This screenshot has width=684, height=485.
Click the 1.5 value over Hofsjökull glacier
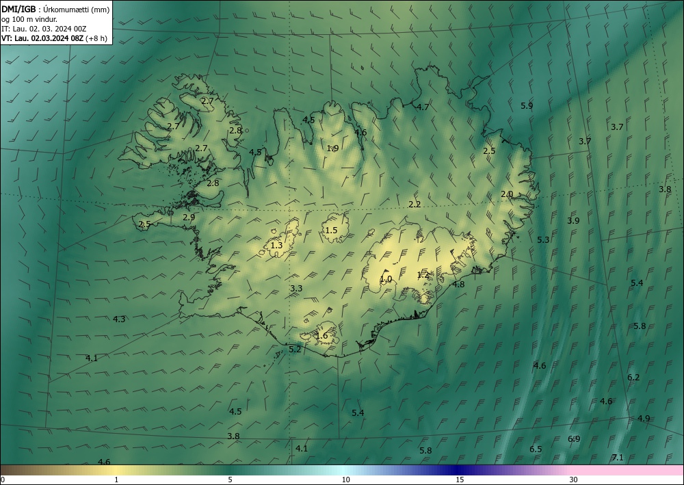332,231
